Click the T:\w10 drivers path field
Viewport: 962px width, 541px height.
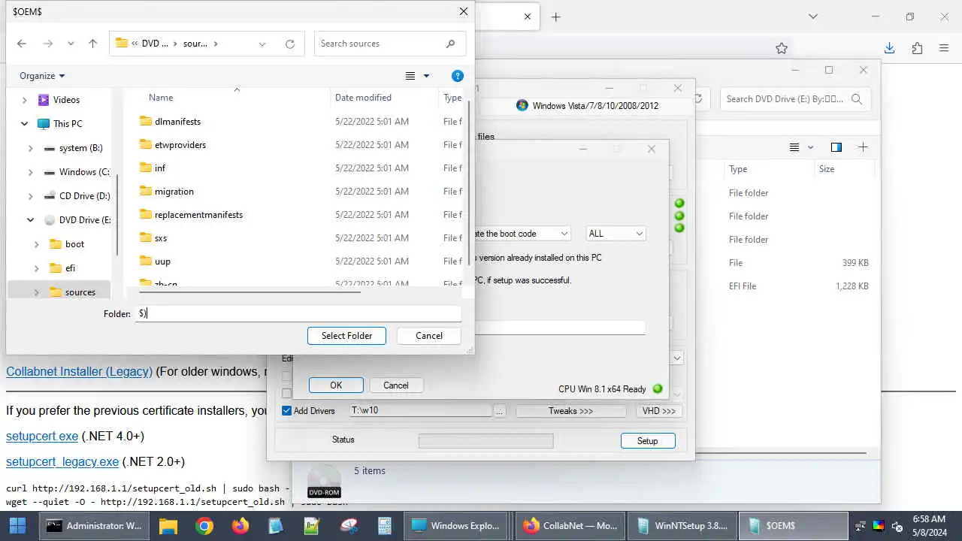pos(420,411)
